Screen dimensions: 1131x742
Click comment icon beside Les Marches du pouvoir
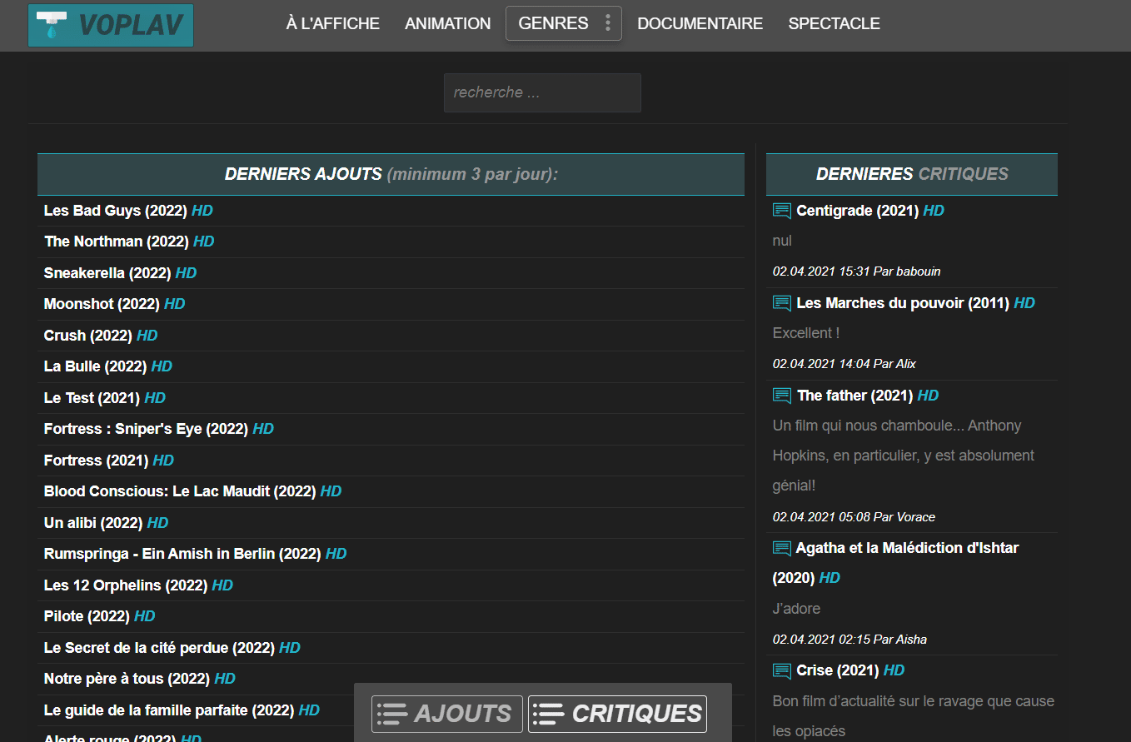point(781,303)
